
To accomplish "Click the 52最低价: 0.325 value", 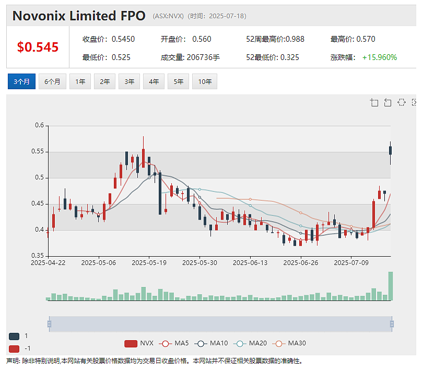I will click(273, 57).
